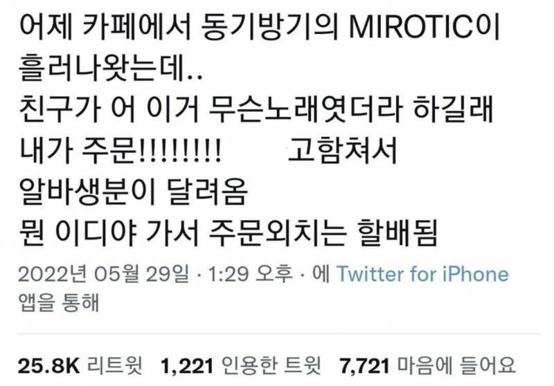The width and height of the screenshot is (554, 386).
Task: Open the 25.8K 리트윗 list
Action: tap(80, 365)
